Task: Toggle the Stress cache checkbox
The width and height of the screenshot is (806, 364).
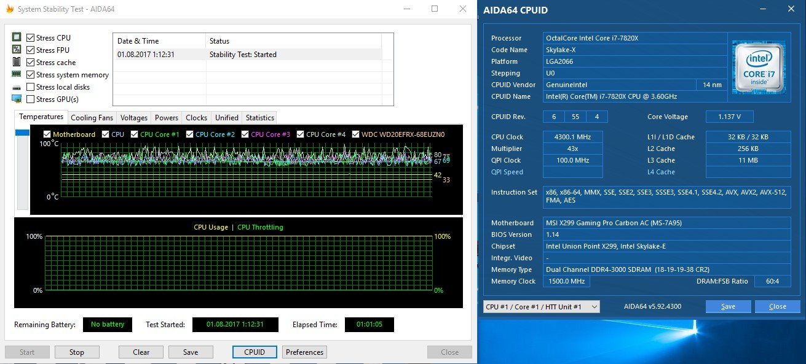Action: [x=30, y=63]
